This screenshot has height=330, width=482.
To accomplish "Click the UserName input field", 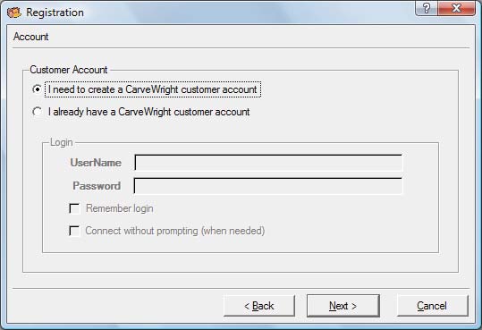I will [x=268, y=163].
